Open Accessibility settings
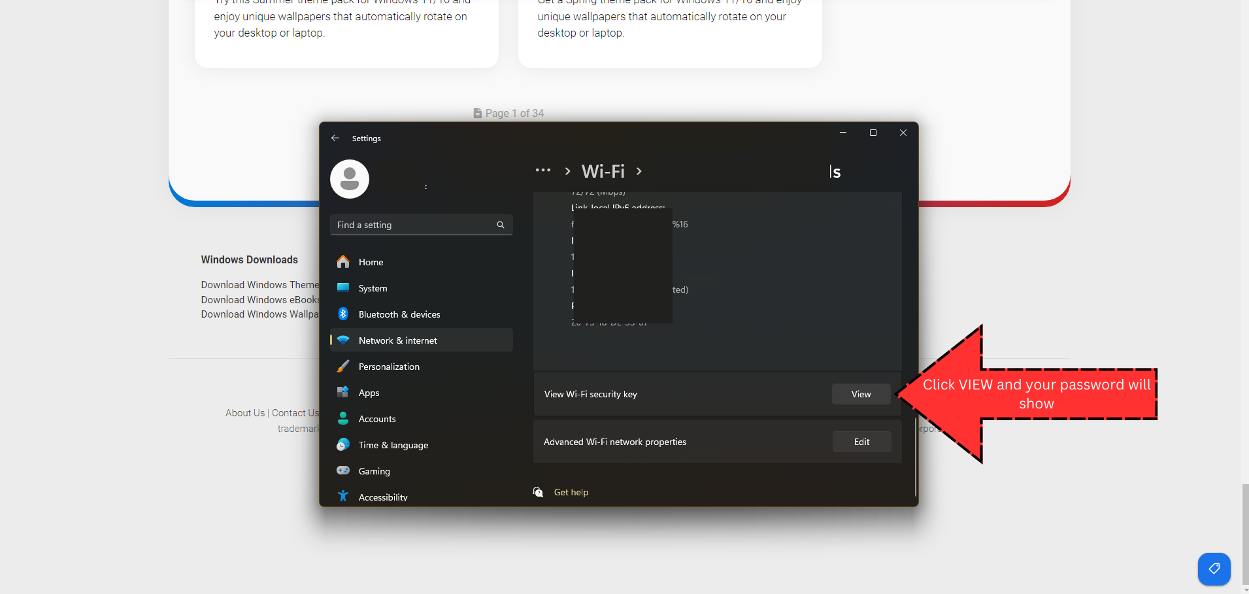1249x594 pixels. [422, 497]
